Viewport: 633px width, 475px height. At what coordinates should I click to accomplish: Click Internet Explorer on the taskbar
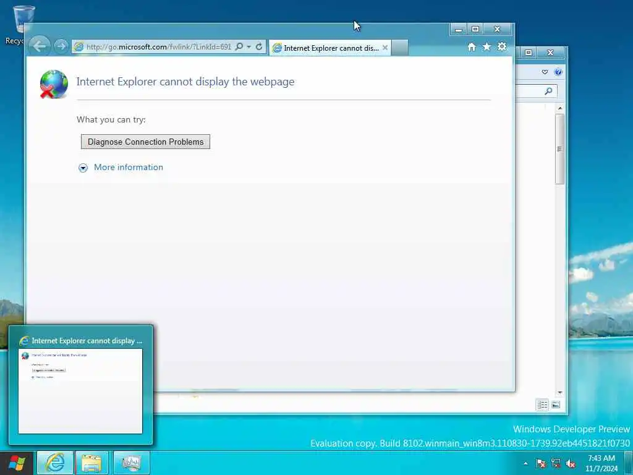(55, 463)
